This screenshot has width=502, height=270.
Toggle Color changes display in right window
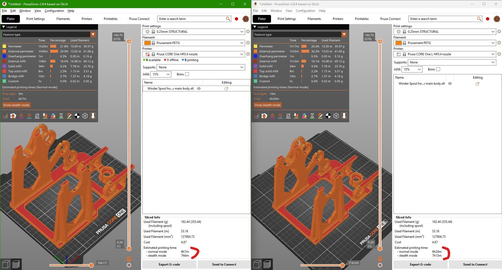click(x=304, y=116)
